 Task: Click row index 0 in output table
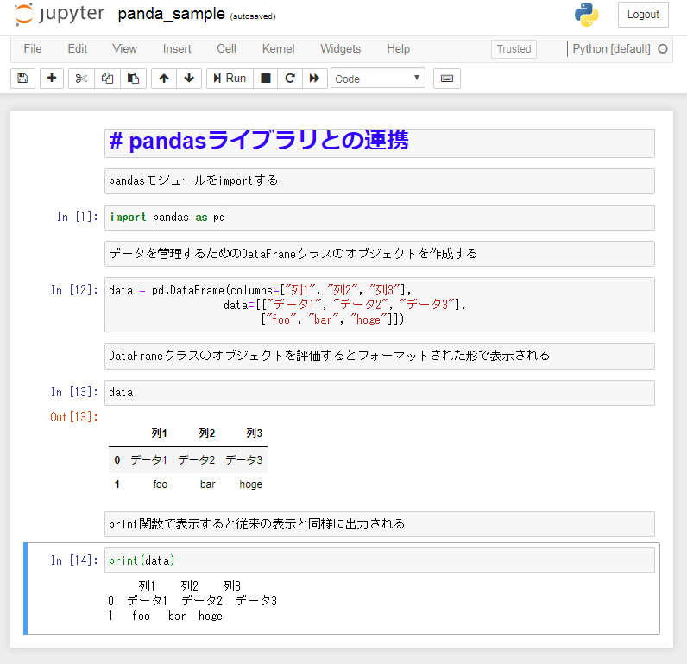pos(117,459)
